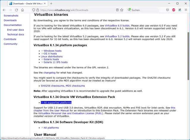Bookmark this page with the star icon
The height and width of the screenshot is (140, 190).
(122, 10)
